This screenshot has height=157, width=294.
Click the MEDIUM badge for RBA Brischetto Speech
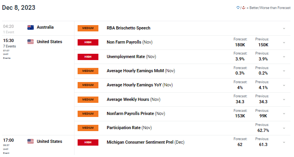(88, 28)
